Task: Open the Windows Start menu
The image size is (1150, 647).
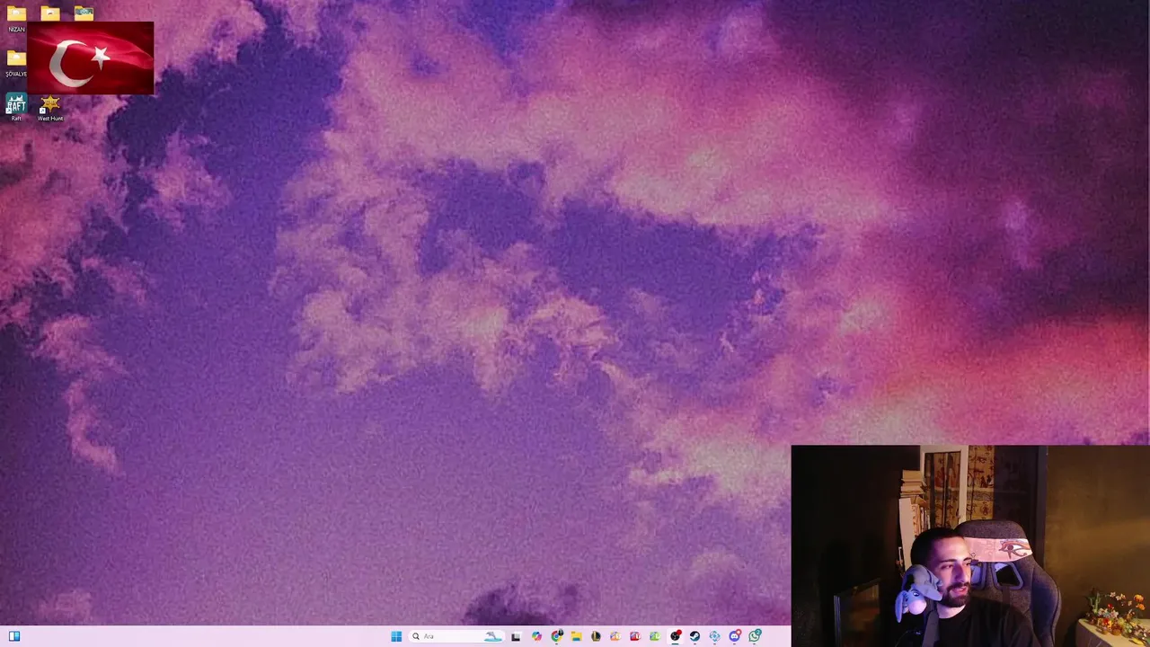Action: 396,636
